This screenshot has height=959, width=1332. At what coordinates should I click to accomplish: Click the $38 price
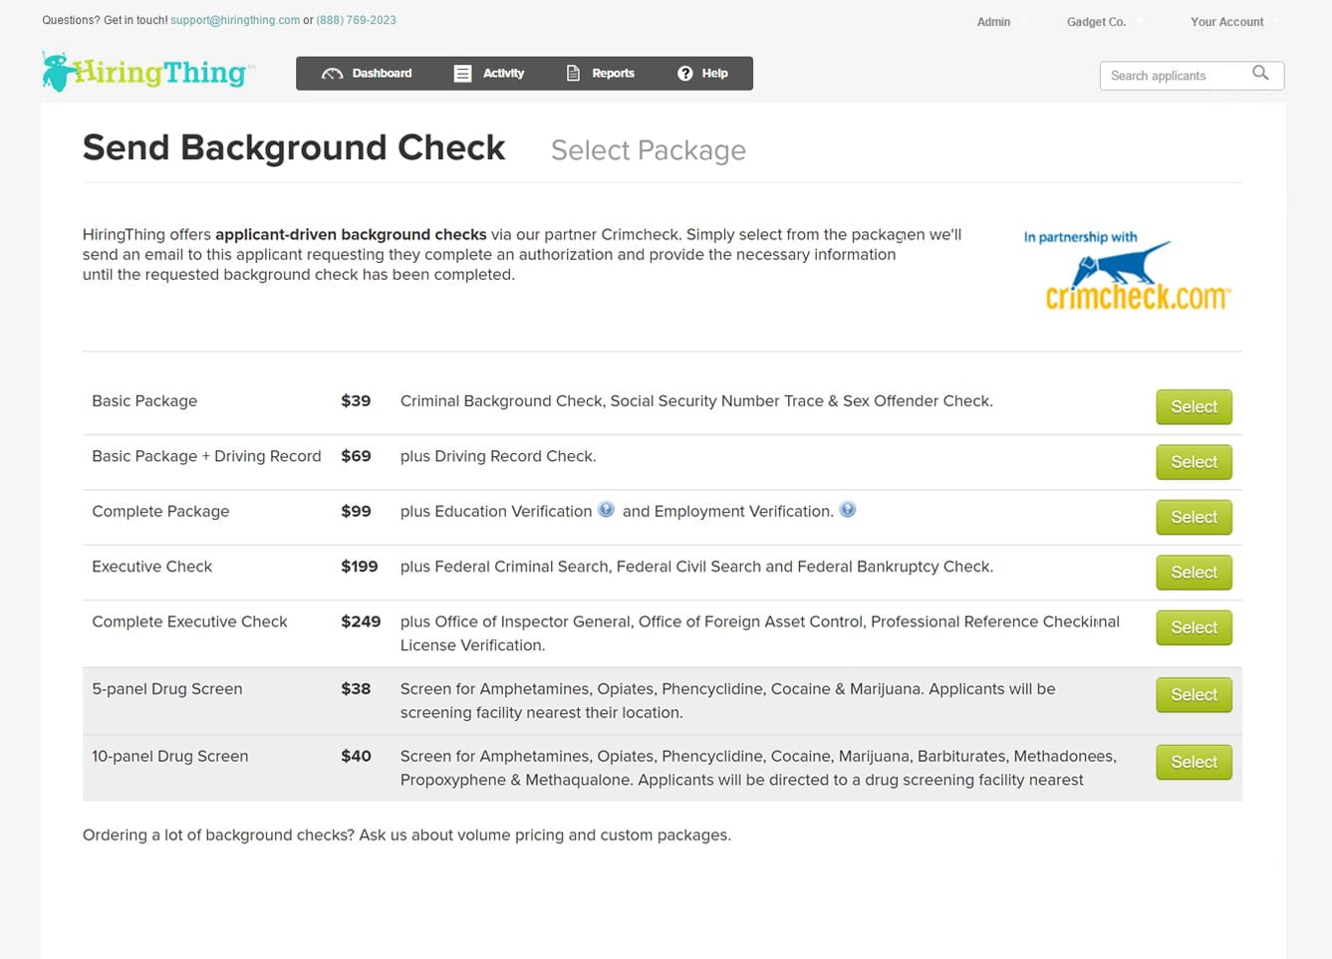(x=356, y=689)
